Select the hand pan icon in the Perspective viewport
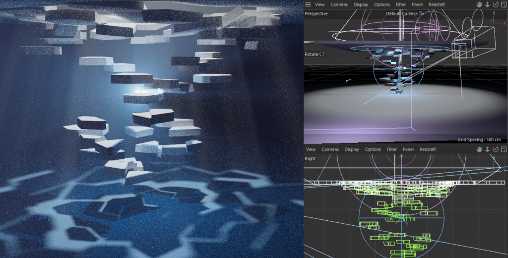The image size is (508, 258). click(479, 4)
